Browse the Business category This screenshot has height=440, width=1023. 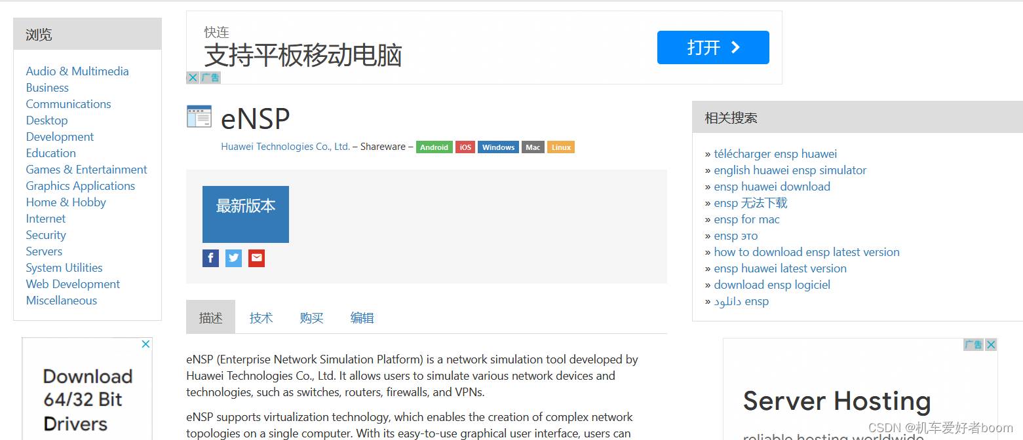(x=47, y=88)
